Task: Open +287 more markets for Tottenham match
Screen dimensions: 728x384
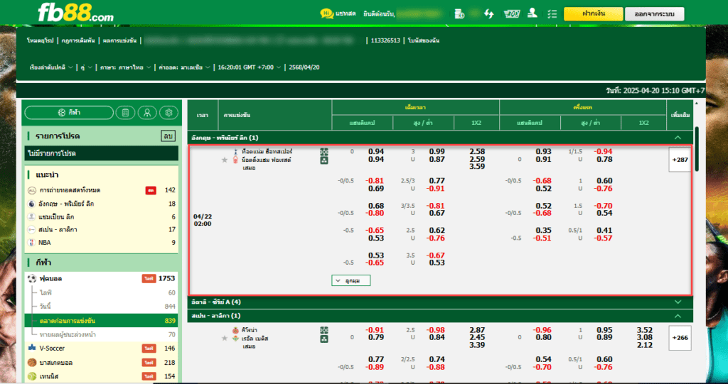Action: point(680,160)
